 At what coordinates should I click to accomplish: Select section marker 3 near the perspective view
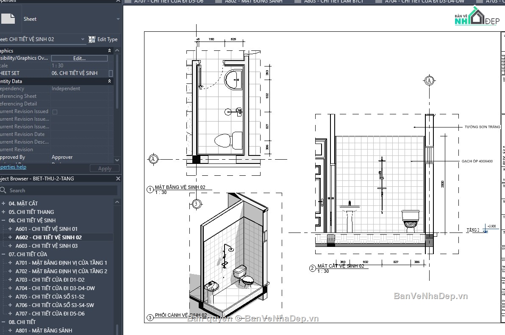click(196, 204)
